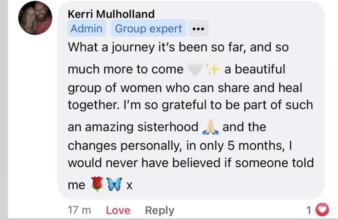Click the word 'sisterhood' in the comment
This screenshot has width=338, height=220.
tap(168, 127)
